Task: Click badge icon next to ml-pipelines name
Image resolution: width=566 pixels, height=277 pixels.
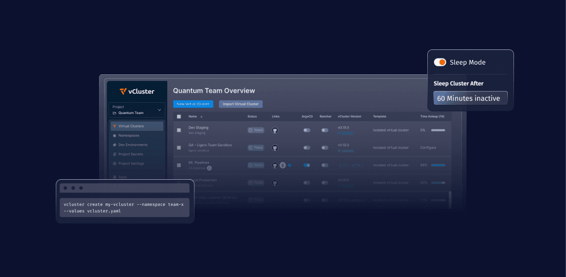Action: click(210, 168)
